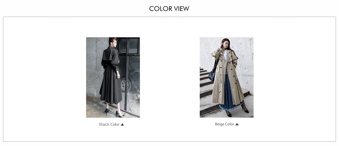
Task: Select the Black Color label text
Action: tap(109, 124)
